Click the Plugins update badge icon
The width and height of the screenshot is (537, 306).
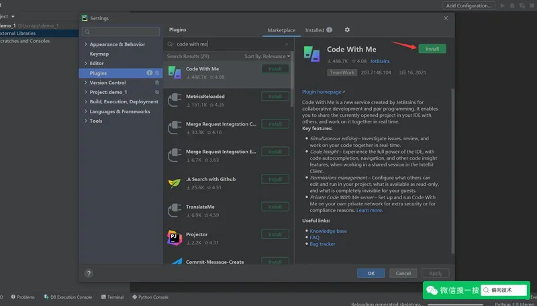pos(149,73)
